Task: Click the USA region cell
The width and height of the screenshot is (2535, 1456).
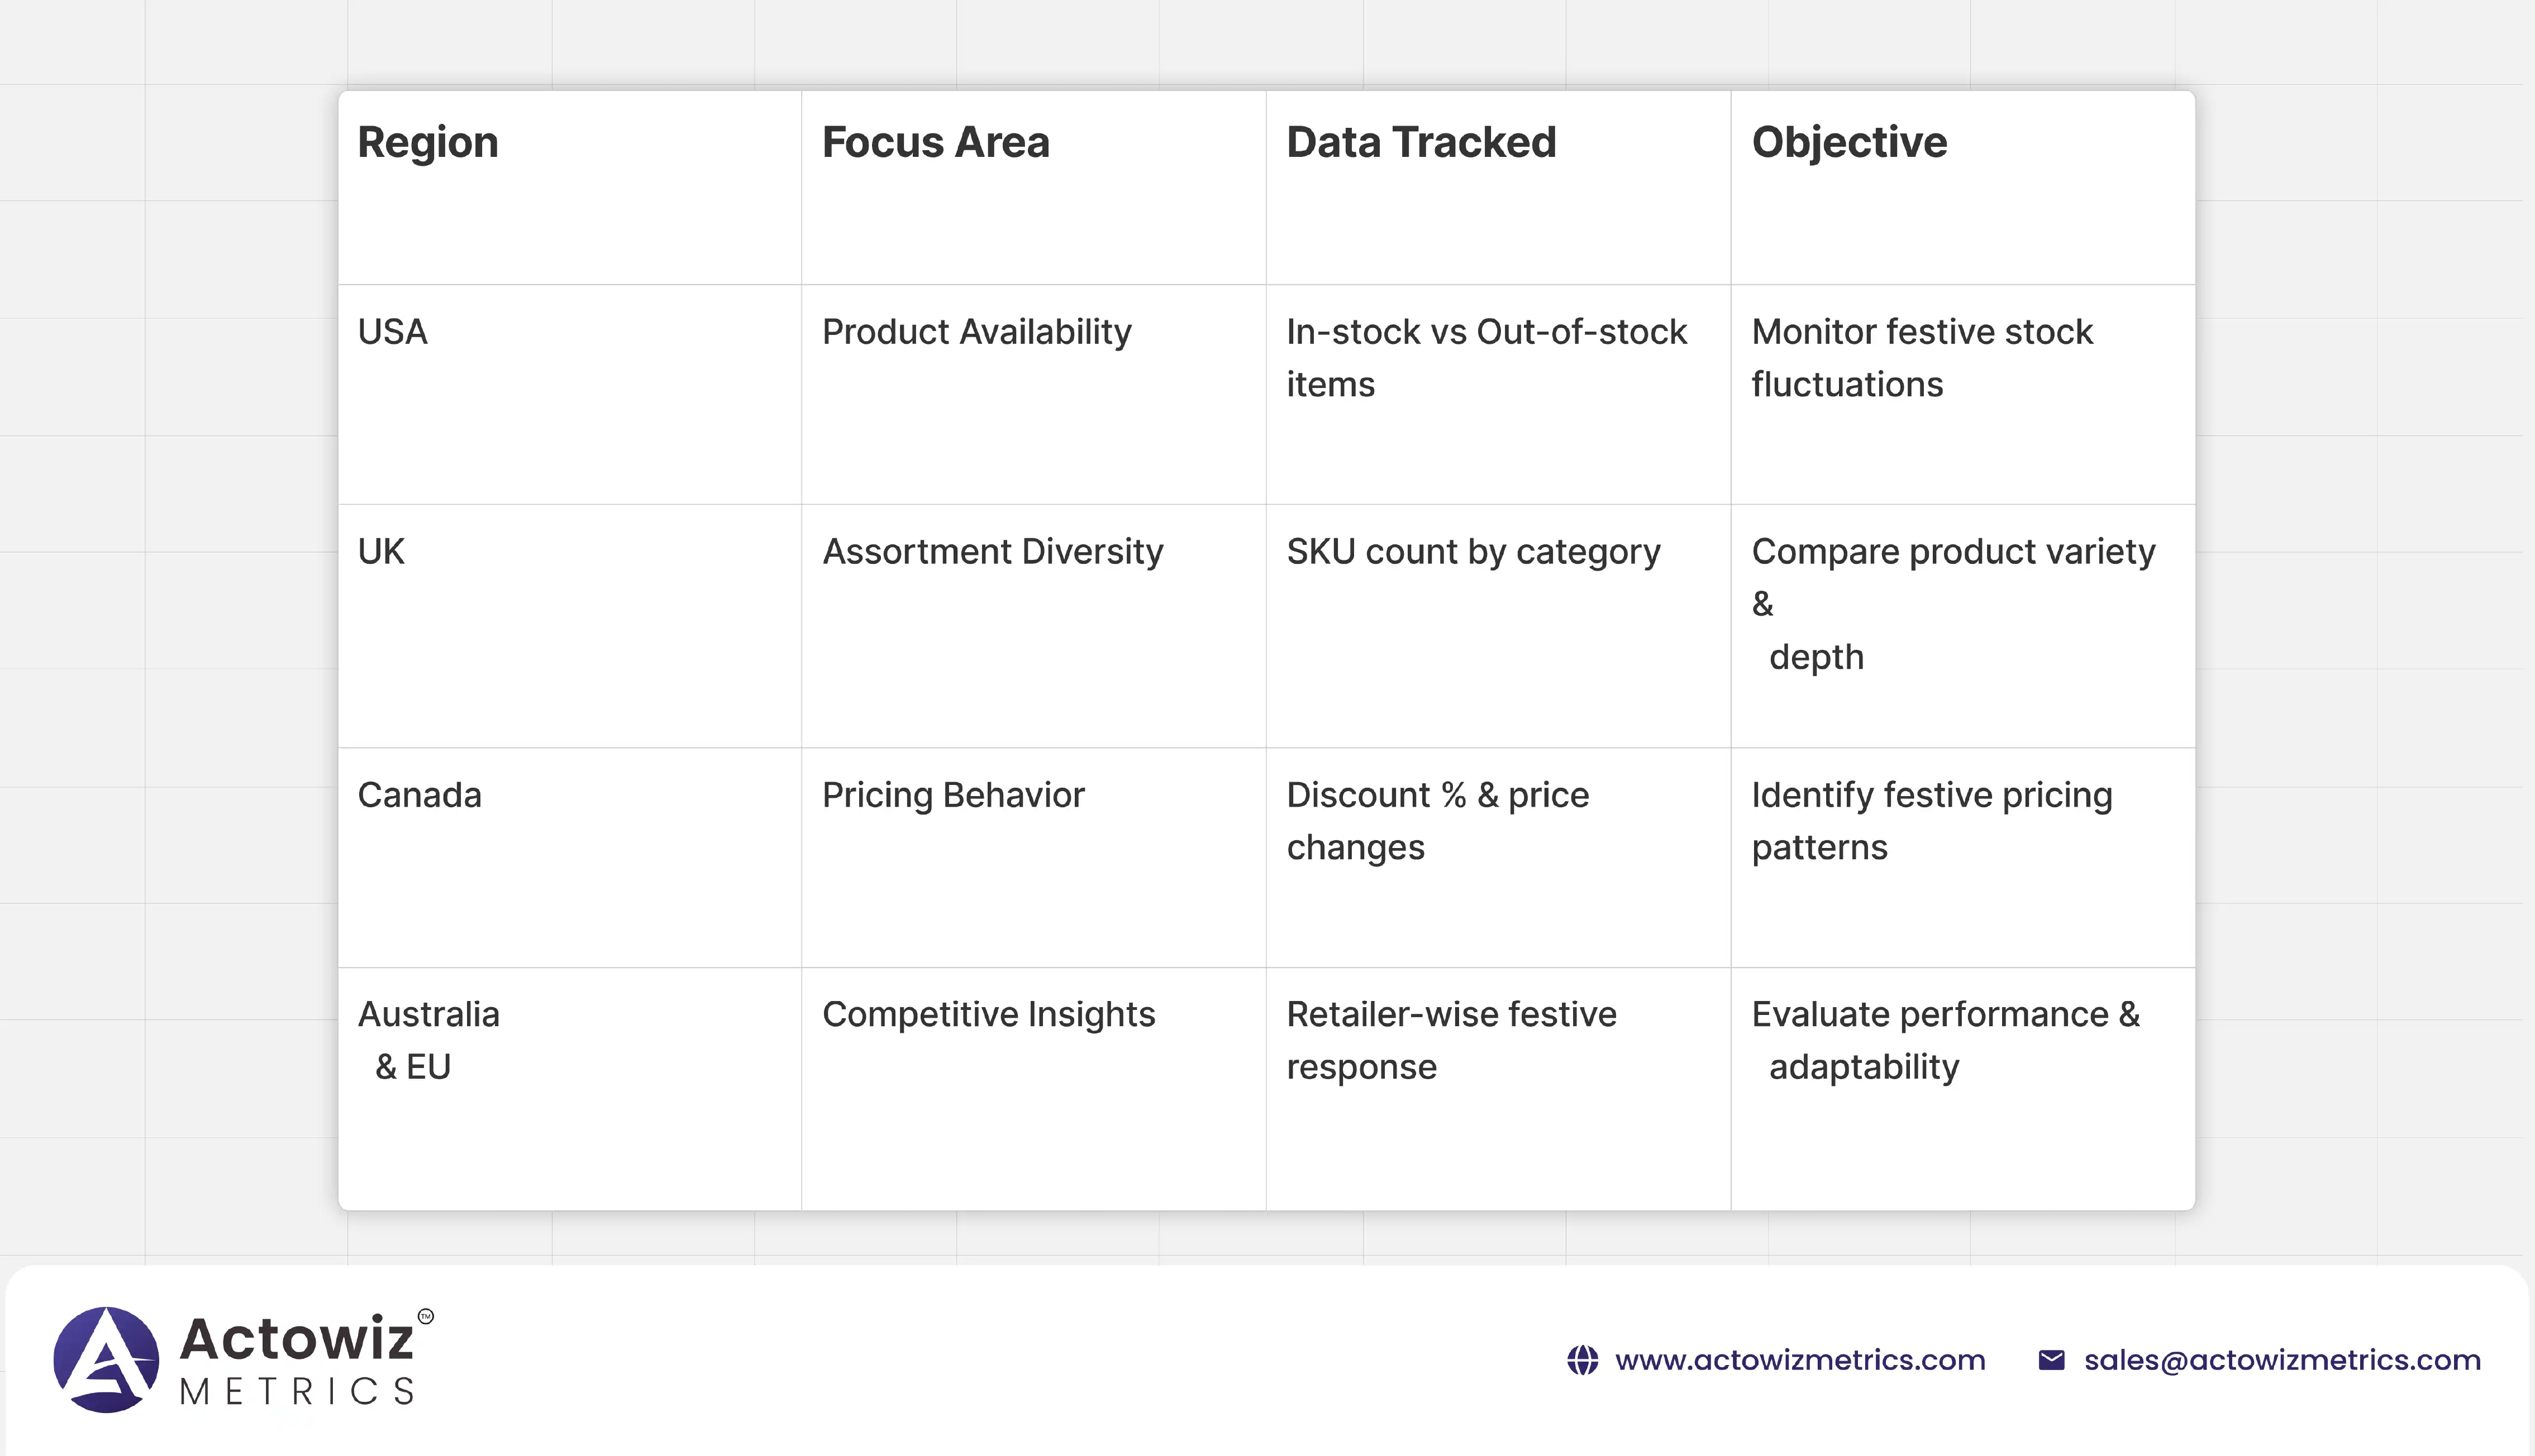Action: 393,332
